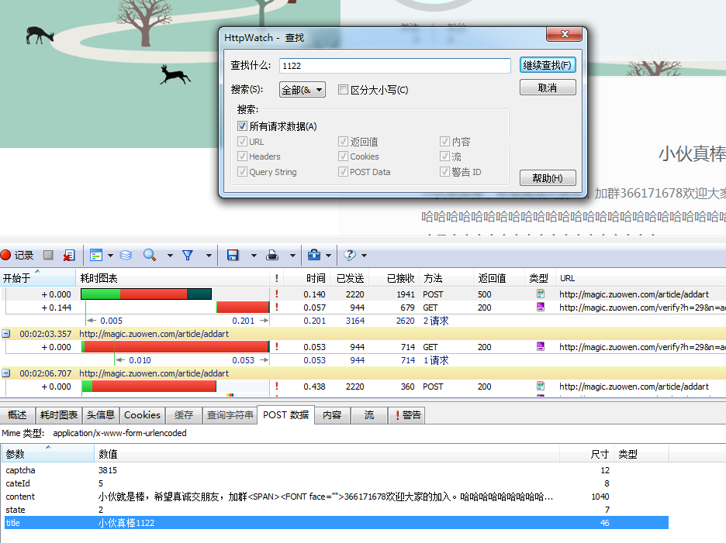
Task: Click the Save disk icon
Action: [x=233, y=256]
